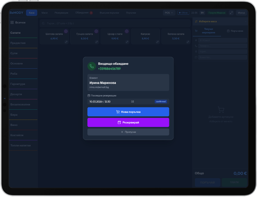This screenshot has width=257, height=197.
Task: Click the fullscreen expand icon in header
Action: coord(231,13)
